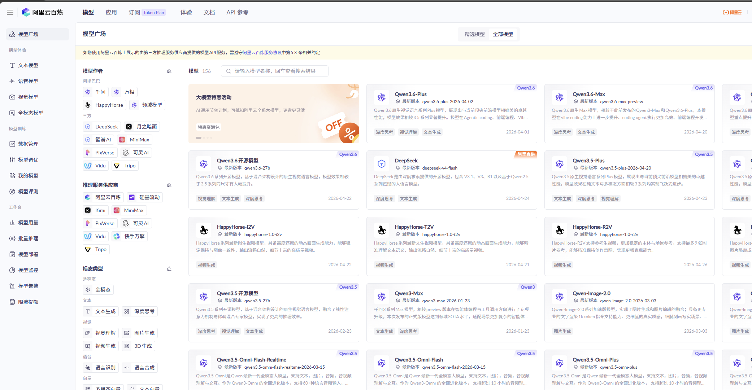Select 语音识别 modality filter
752x390 pixels.
coord(101,368)
